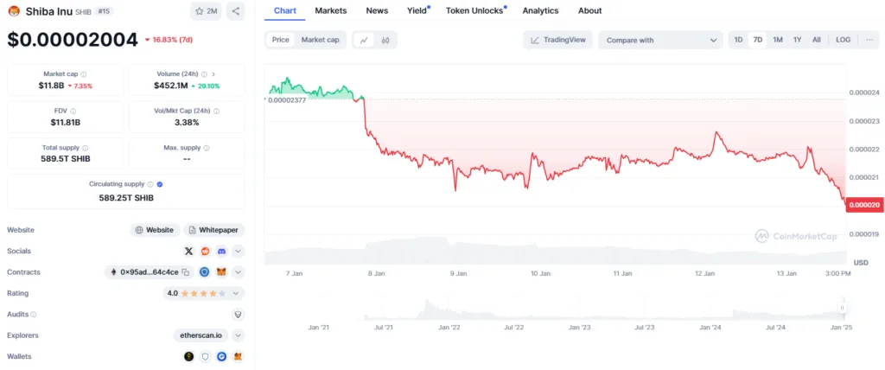Open the Volume (24h) info icon
Viewport: 885px width, 370px height.
coord(204,74)
